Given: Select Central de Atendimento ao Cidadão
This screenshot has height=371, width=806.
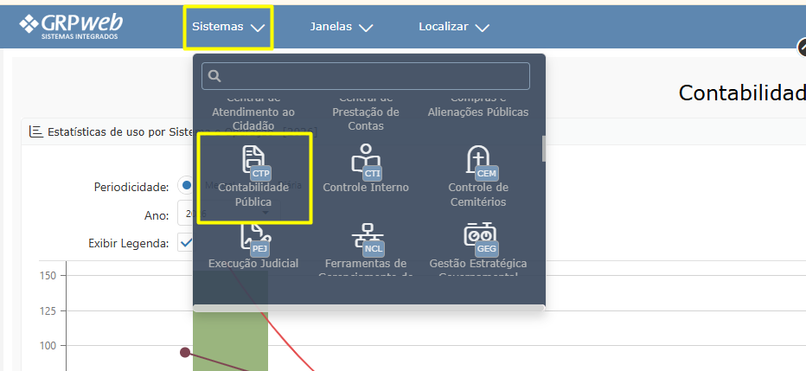Looking at the screenshot, I should coord(254,113).
